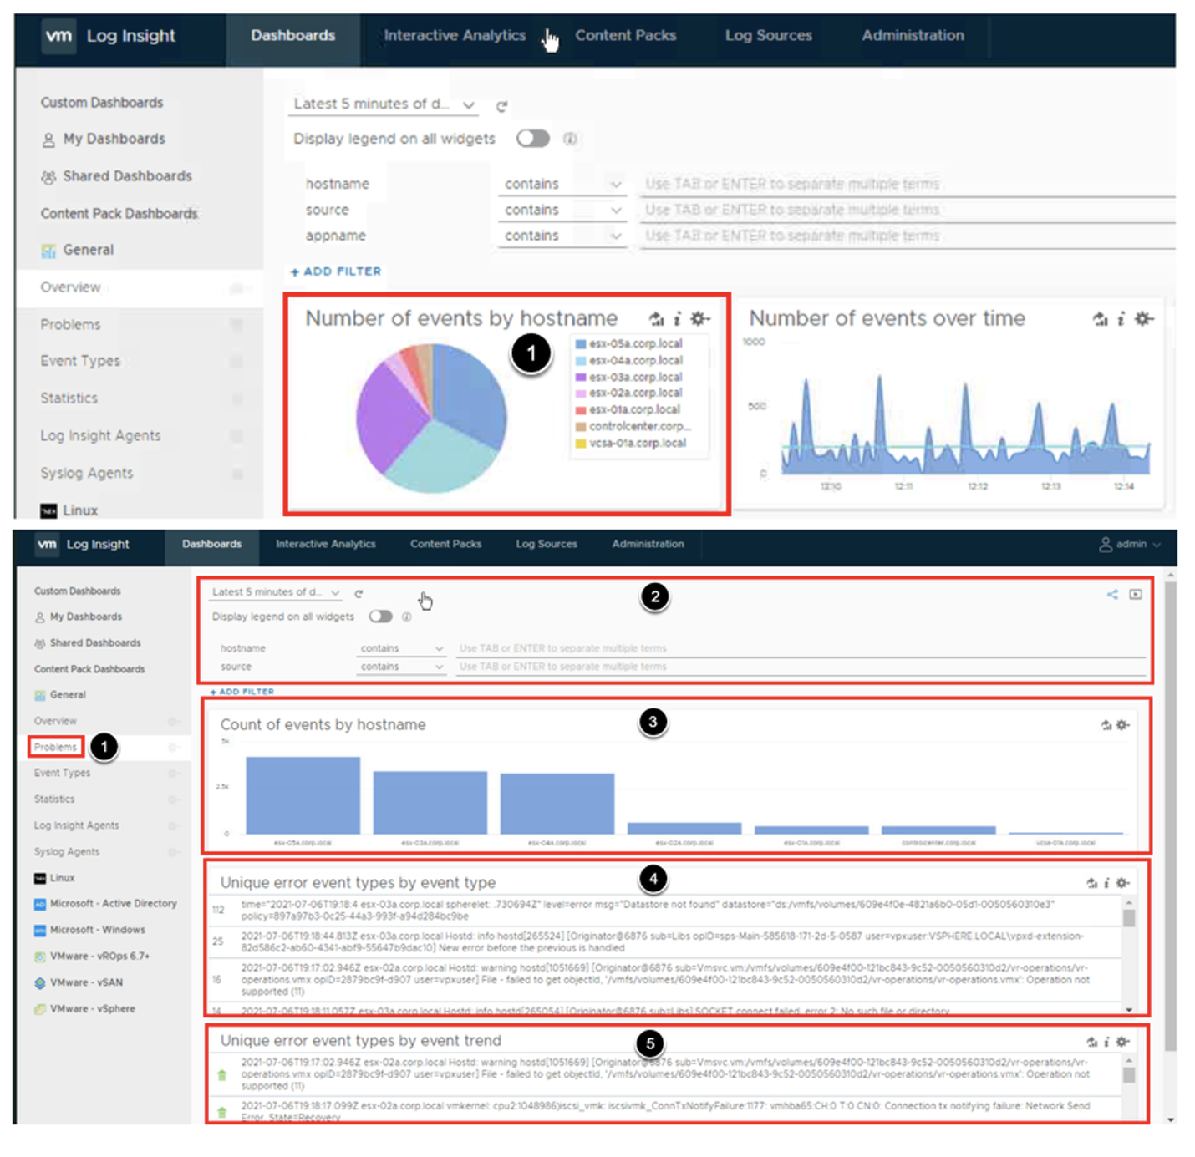This screenshot has height=1157, width=1195.
Task: Click ADD FILTER in the upper screenshot
Action: pyautogui.click(x=336, y=271)
